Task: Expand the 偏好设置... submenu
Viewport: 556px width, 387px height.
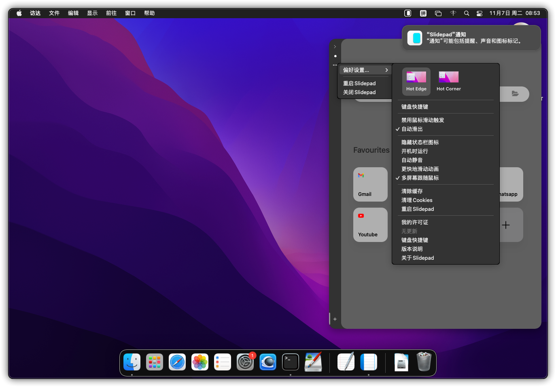Action: pos(365,70)
